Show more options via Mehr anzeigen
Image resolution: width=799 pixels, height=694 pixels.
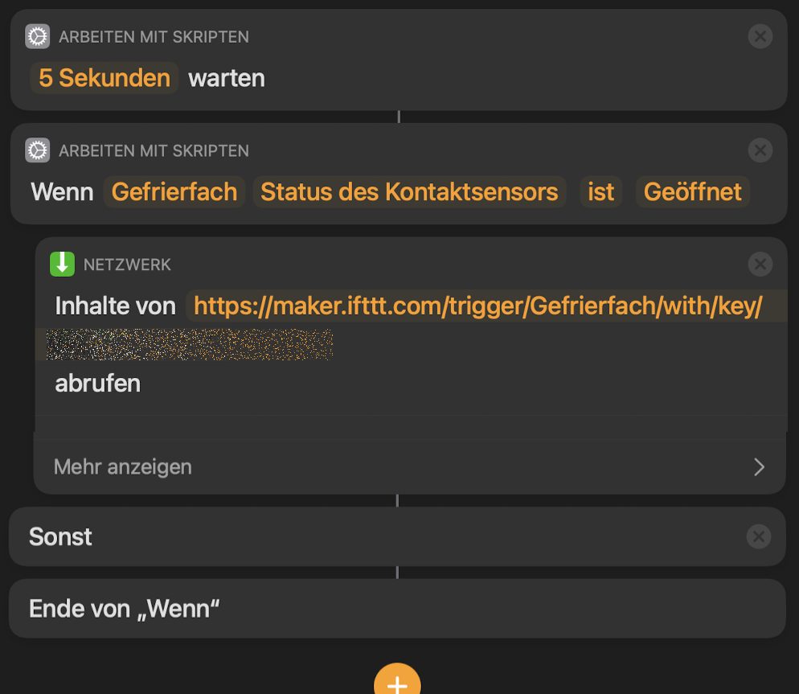tap(123, 467)
